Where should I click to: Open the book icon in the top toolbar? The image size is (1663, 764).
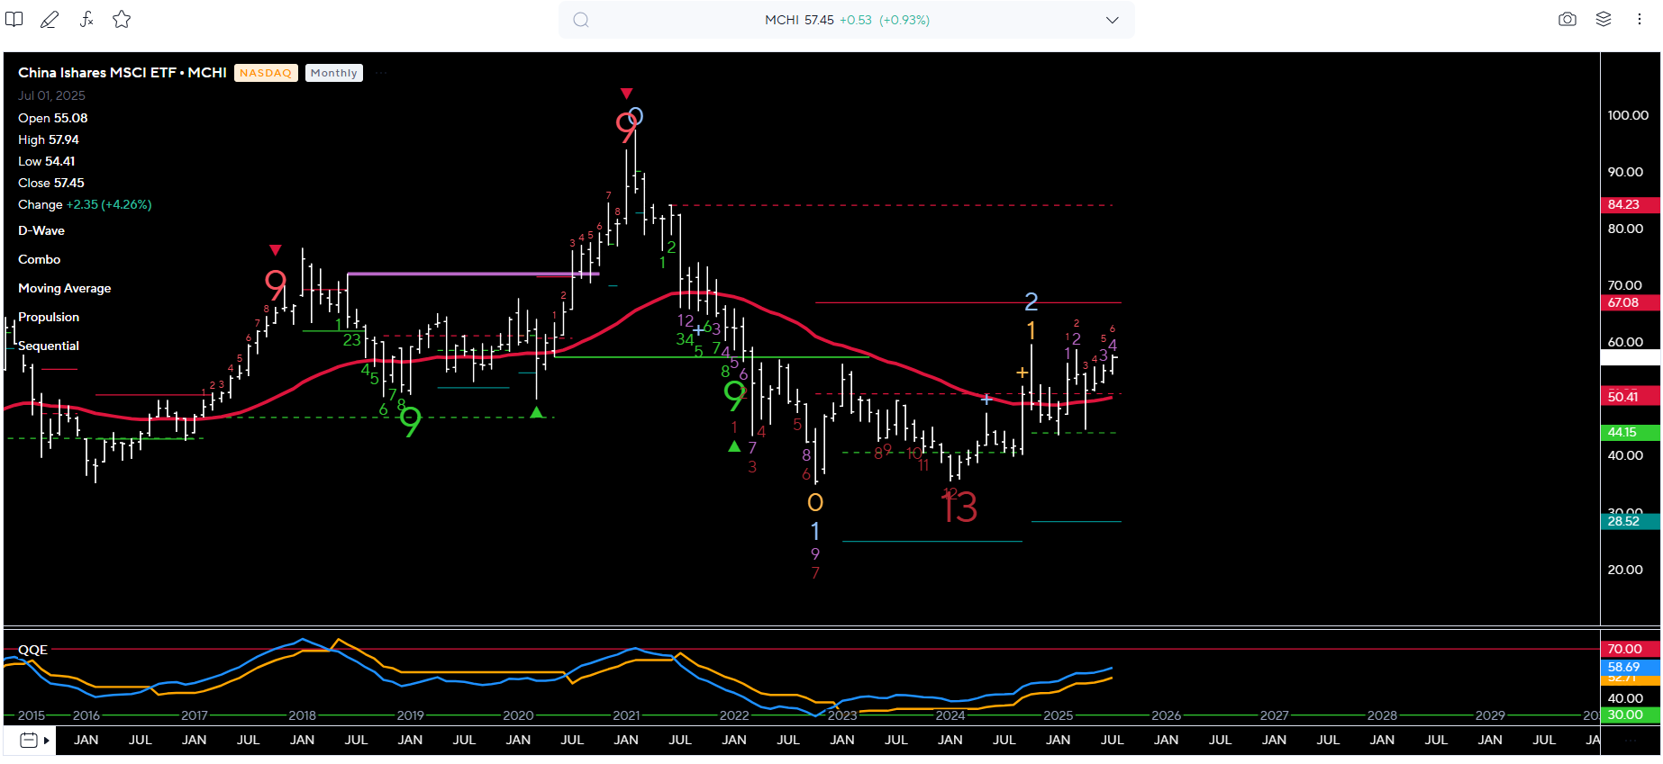(x=14, y=19)
